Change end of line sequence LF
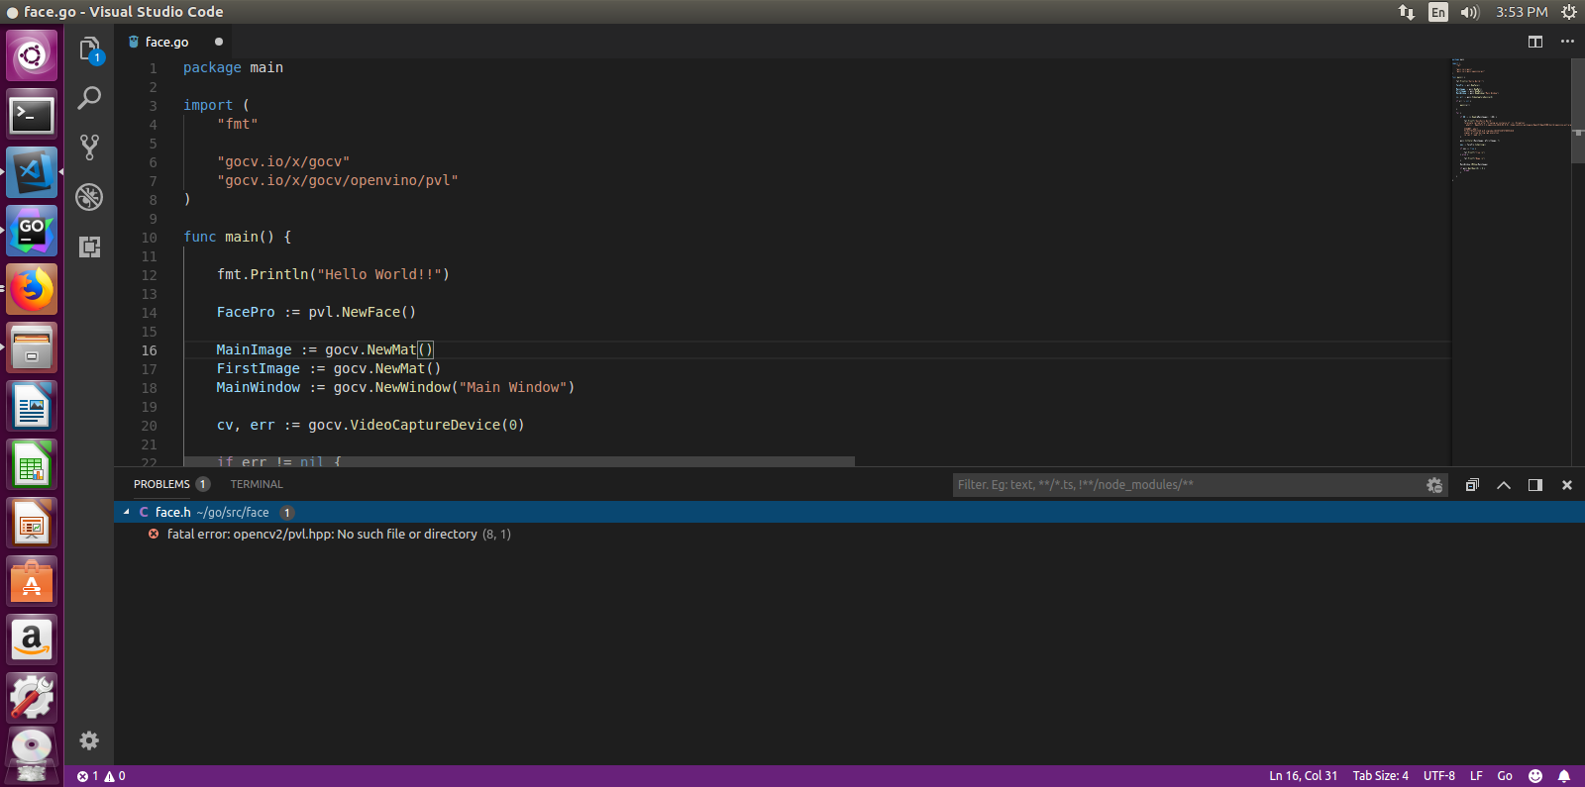1585x787 pixels. pos(1476,776)
